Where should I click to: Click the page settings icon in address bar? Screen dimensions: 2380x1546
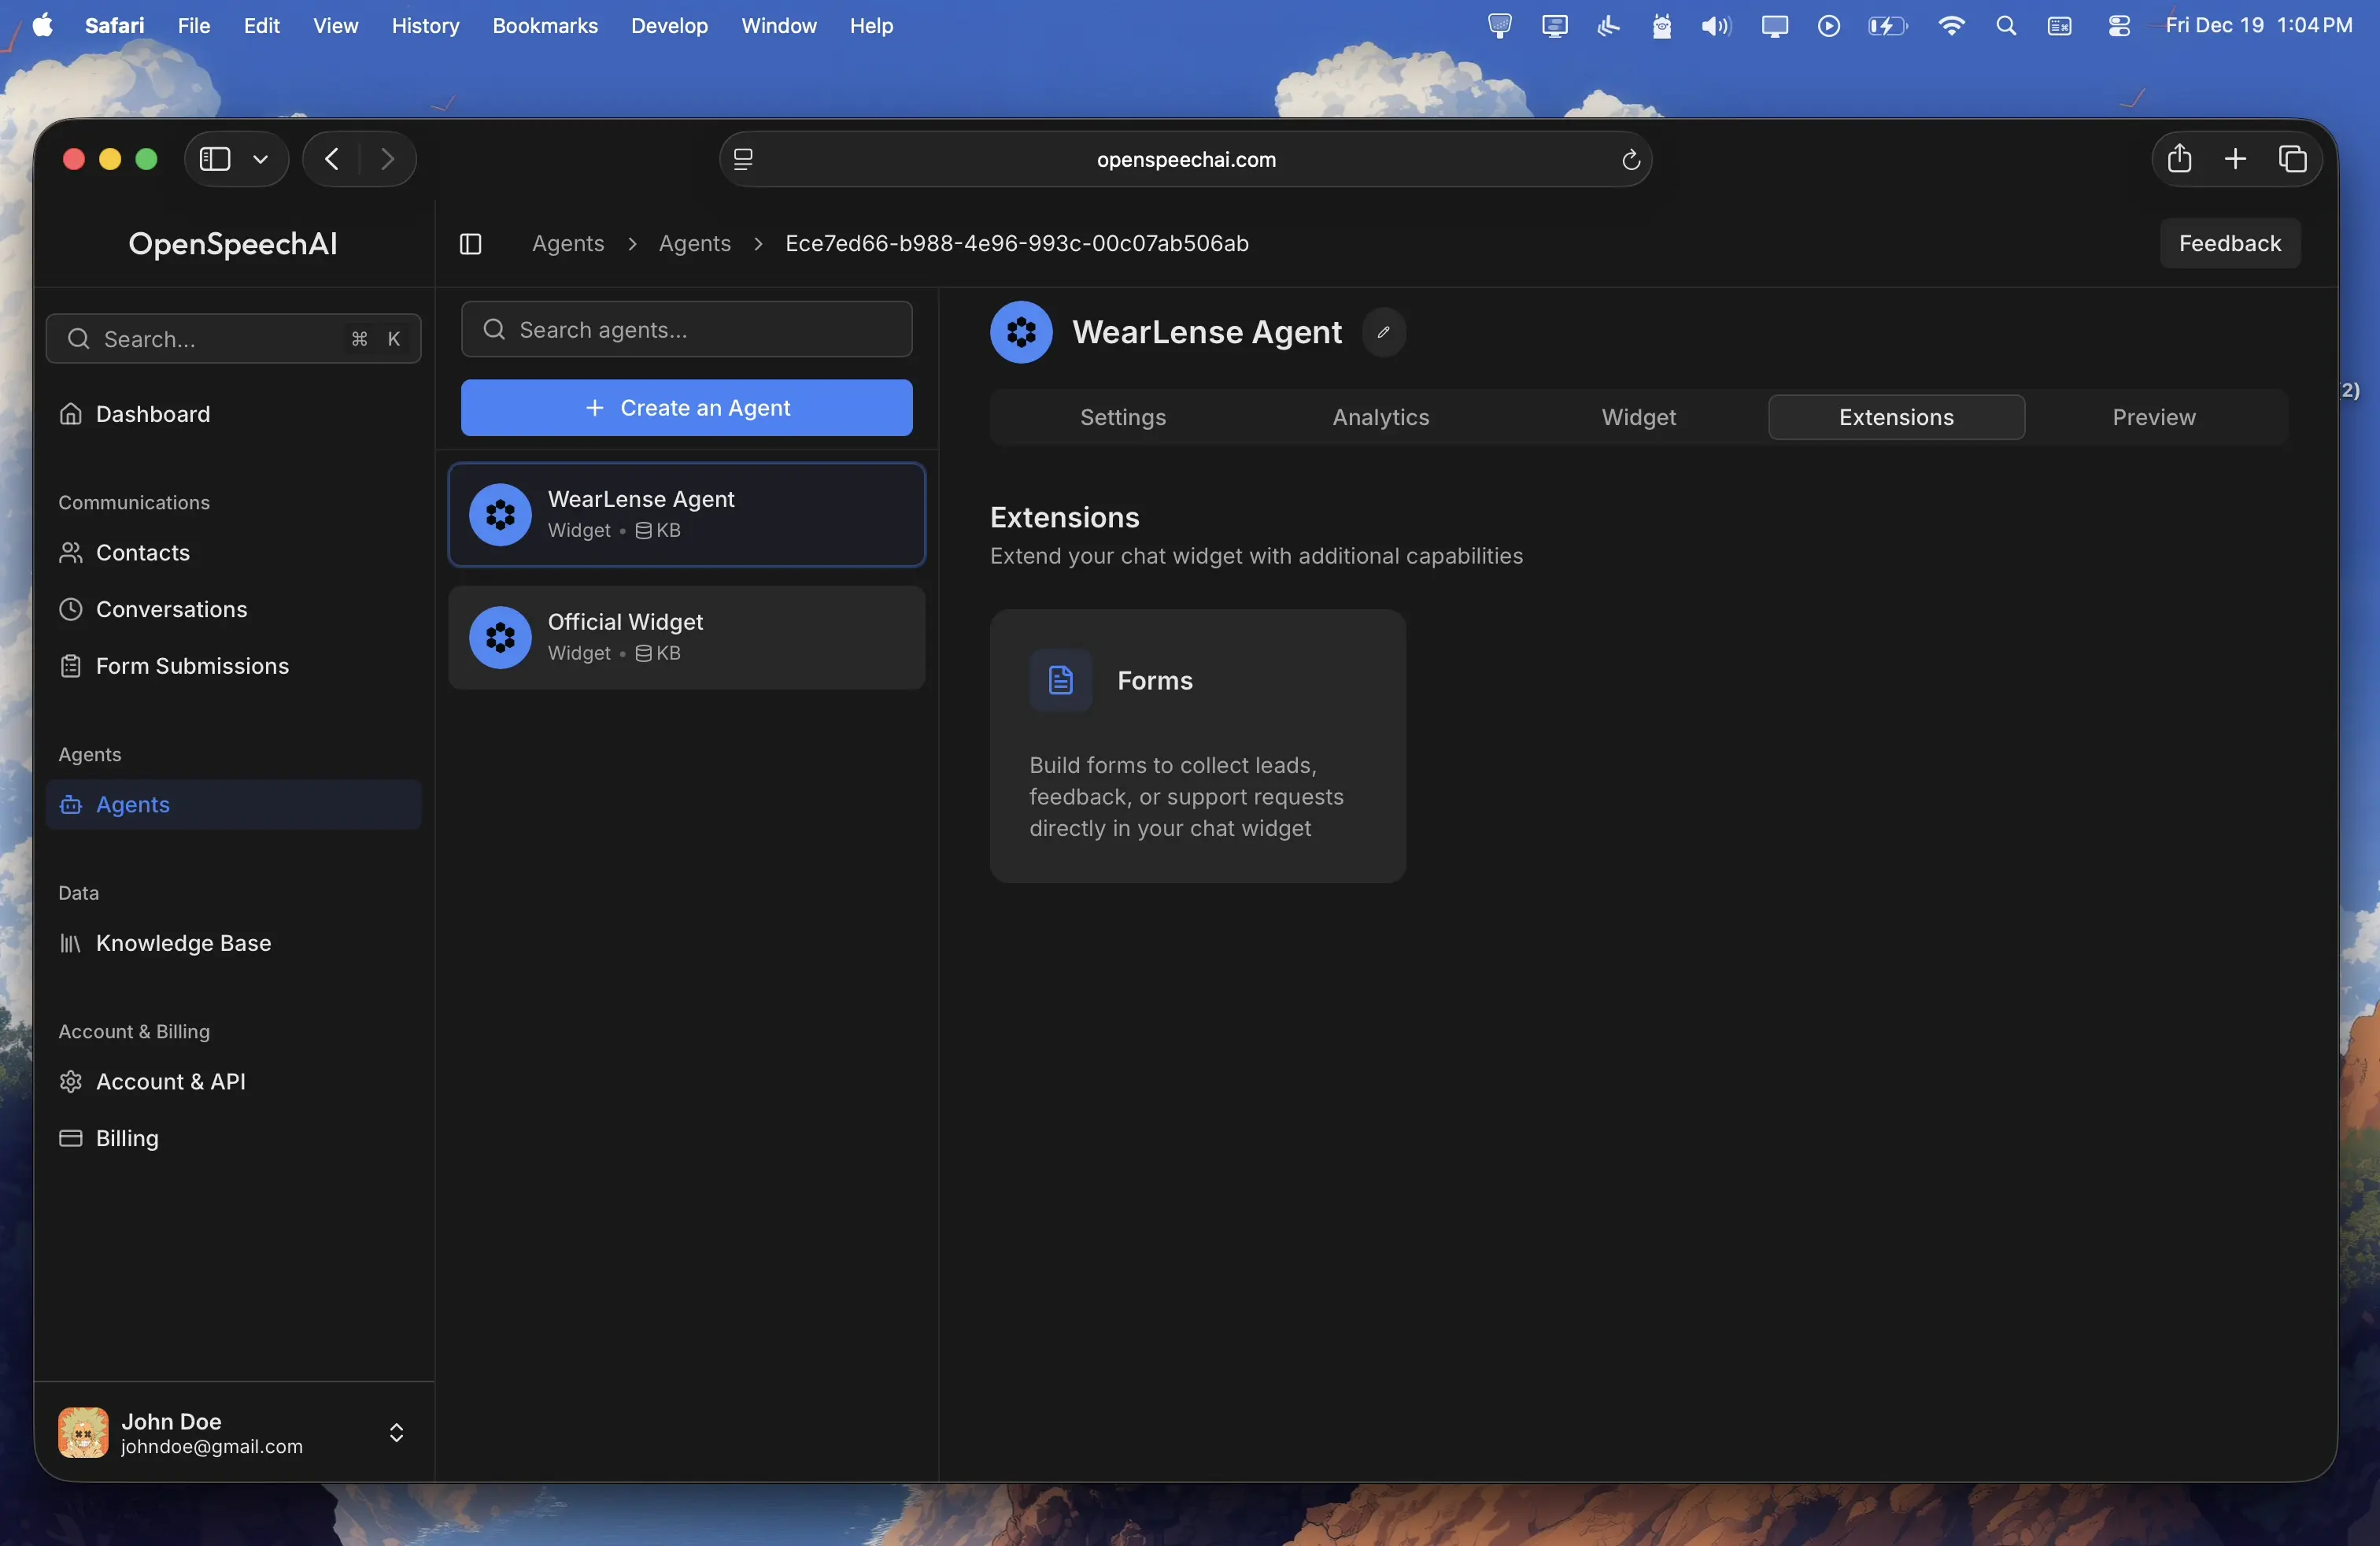[x=743, y=159]
